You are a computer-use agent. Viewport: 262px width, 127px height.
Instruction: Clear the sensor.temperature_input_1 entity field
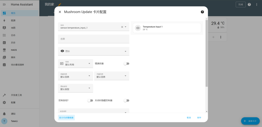pos(122,27)
